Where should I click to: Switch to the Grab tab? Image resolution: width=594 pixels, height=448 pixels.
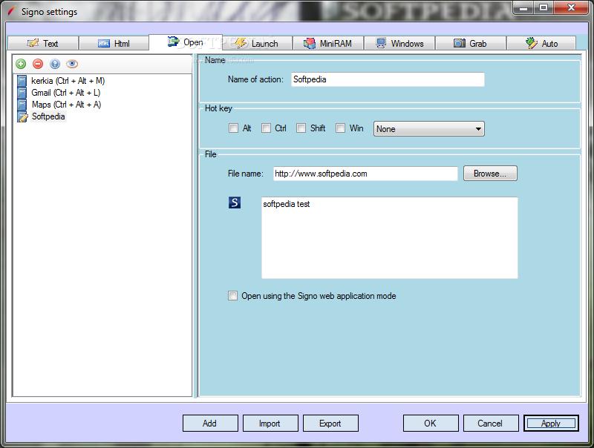coord(471,44)
